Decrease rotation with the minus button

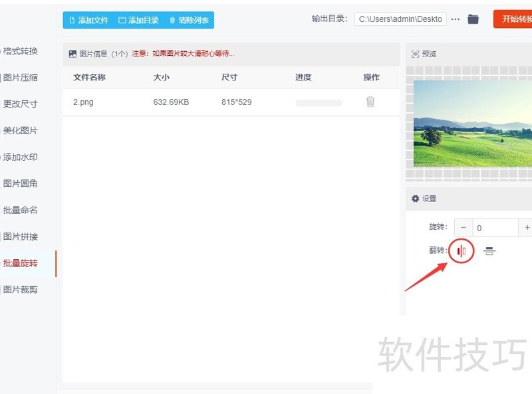[464, 228]
